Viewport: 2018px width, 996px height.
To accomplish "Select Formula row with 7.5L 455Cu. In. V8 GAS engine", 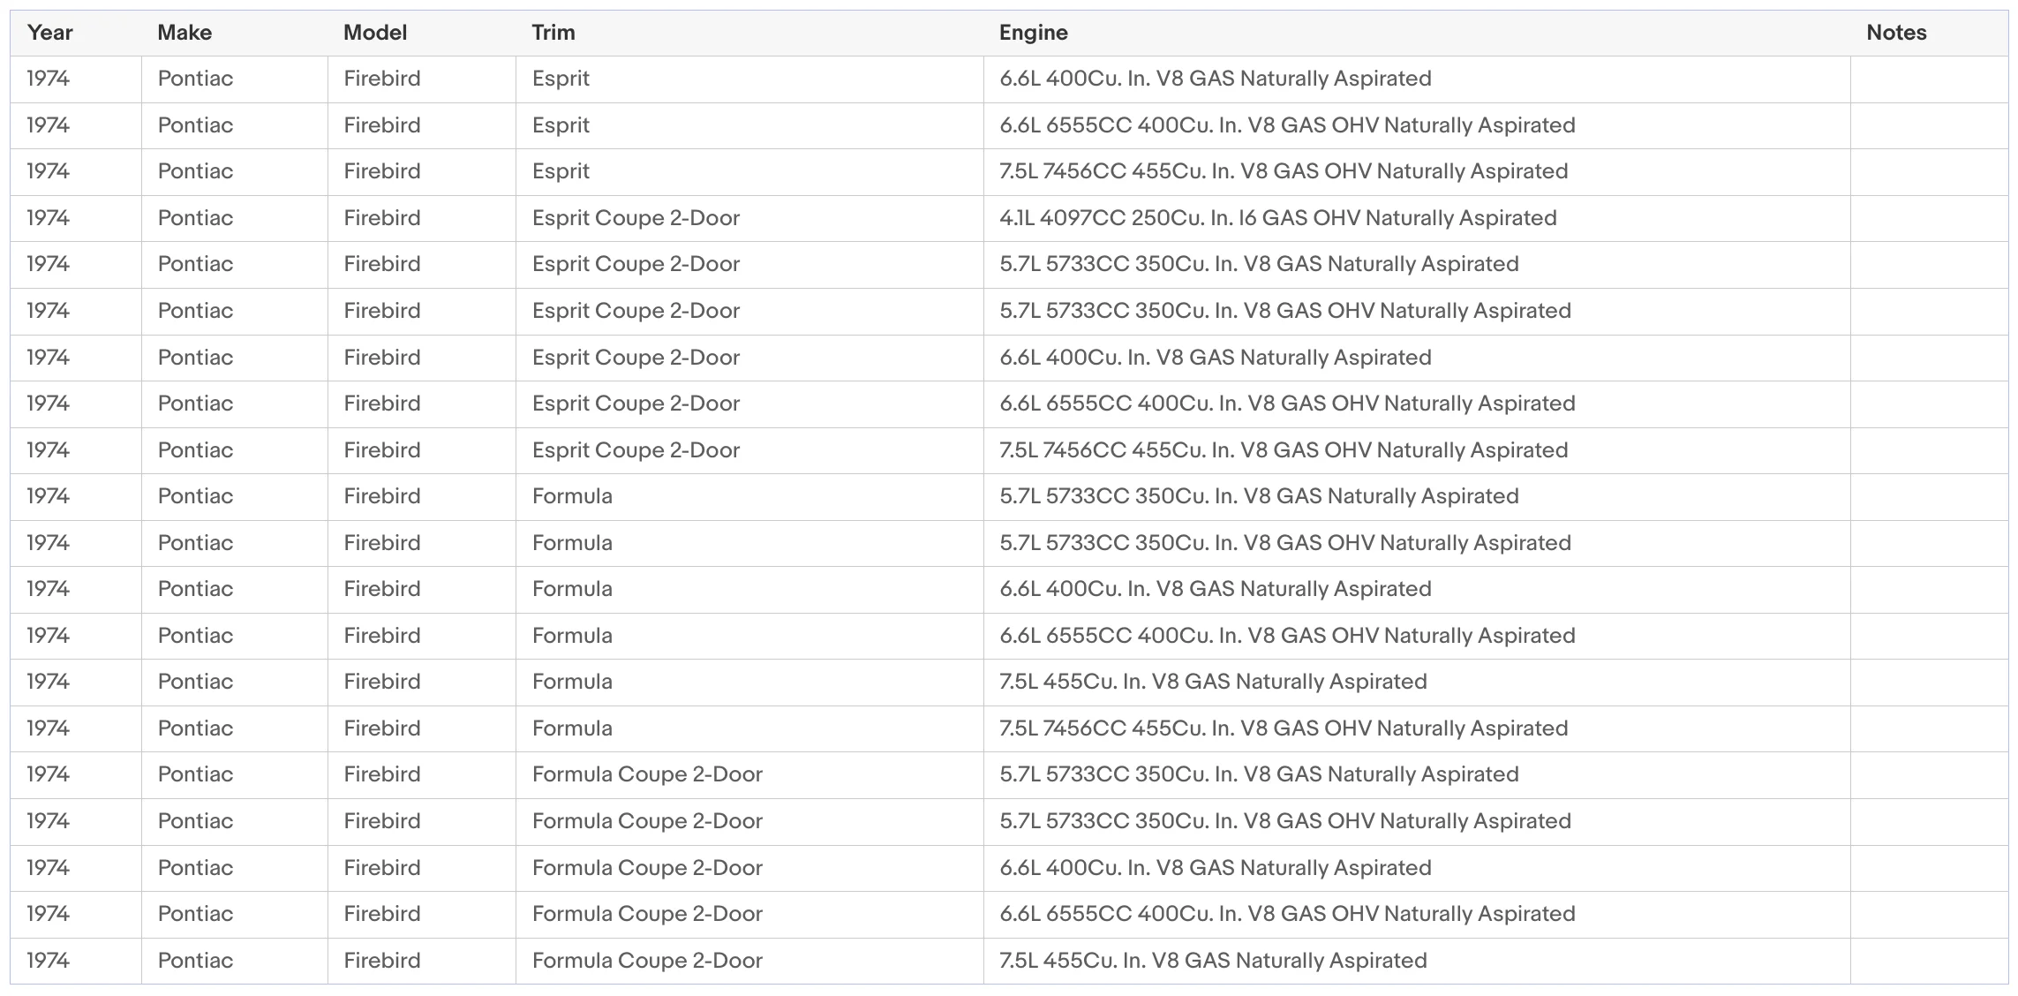I will 1009,683.
